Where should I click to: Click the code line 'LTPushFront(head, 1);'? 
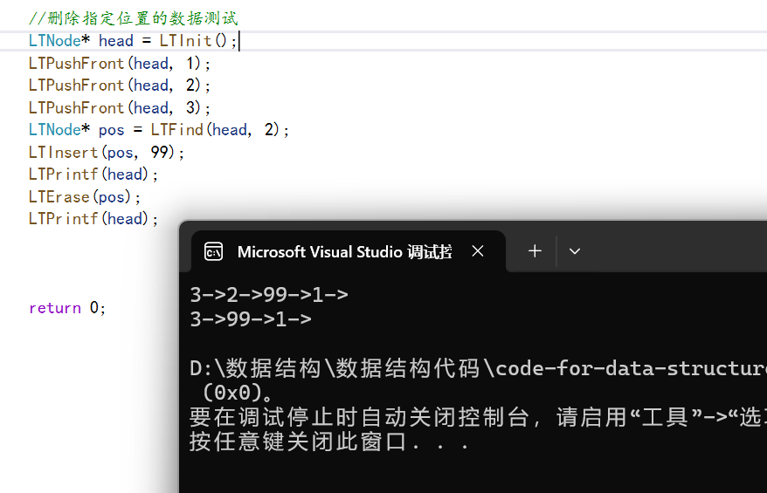click(120, 64)
